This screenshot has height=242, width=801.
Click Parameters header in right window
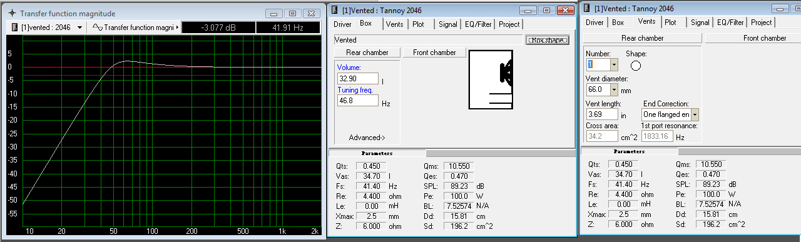(630, 151)
